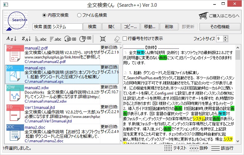The width and height of the screenshot is (244, 155).
Task: Click the 削除 button
Action: (169, 27)
